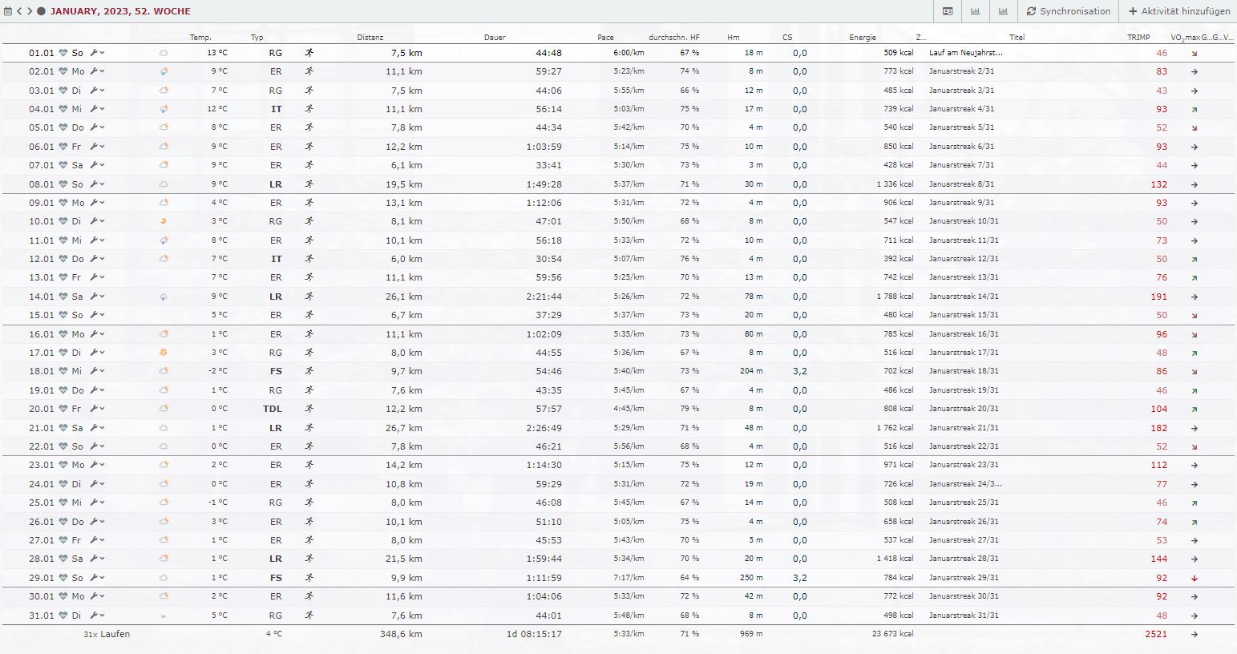Open the Lauf am Neujahrst... activity

click(965, 53)
